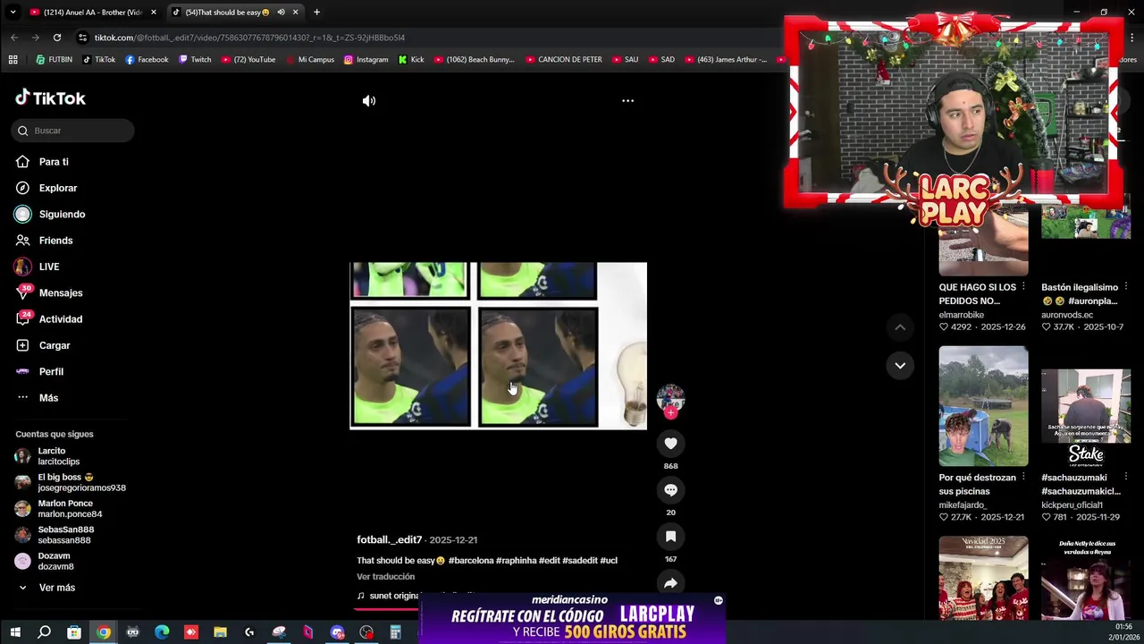This screenshot has height=644, width=1144.
Task: Open Mensajes inbox
Action: [61, 293]
